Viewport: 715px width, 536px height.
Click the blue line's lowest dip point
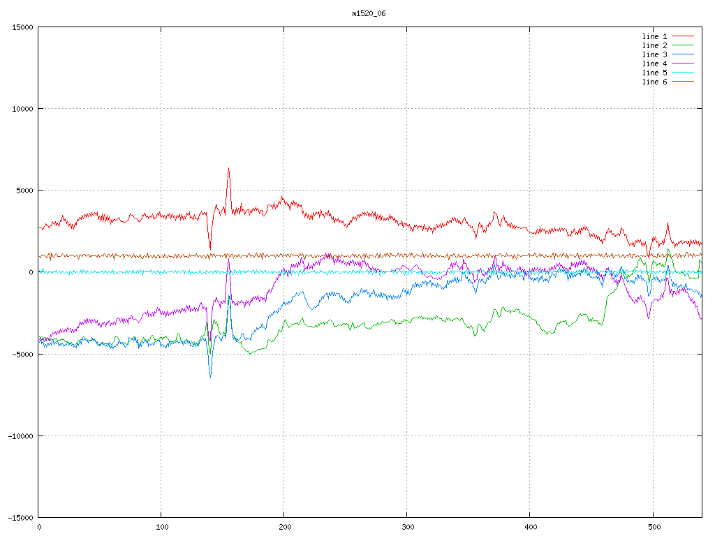(x=210, y=377)
